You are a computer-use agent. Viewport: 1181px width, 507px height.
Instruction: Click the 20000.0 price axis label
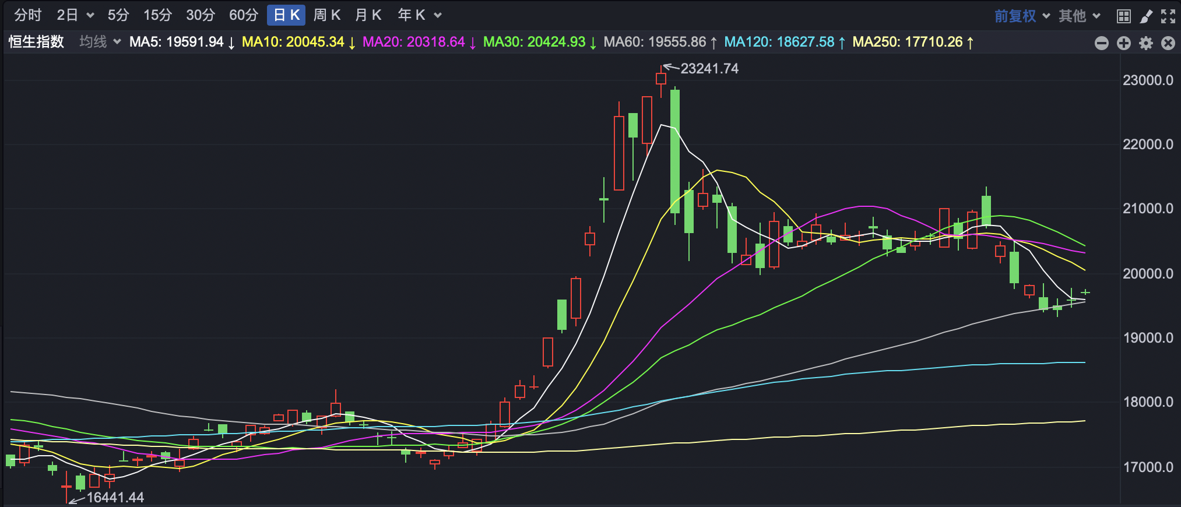click(x=1148, y=273)
